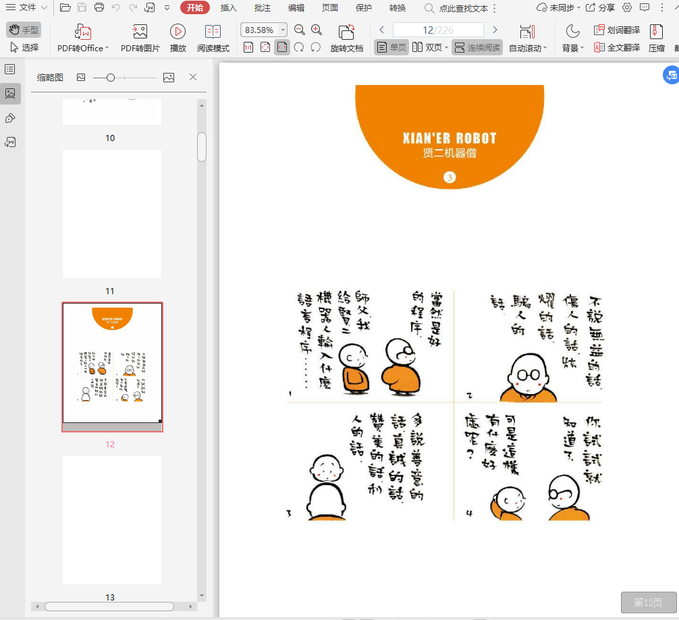This screenshot has width=679, height=620.
Task: Open the 83.58% zoom level dropdown
Action: point(282,30)
